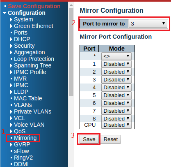Image resolution: width=171 pixels, height=167 pixels.
Task: Open Mode dropdown for port 5
Action: click(x=116, y=95)
